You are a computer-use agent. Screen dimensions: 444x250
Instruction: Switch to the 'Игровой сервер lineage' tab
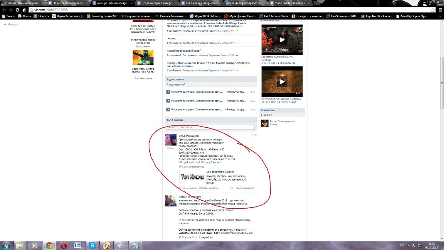pos(156,3)
